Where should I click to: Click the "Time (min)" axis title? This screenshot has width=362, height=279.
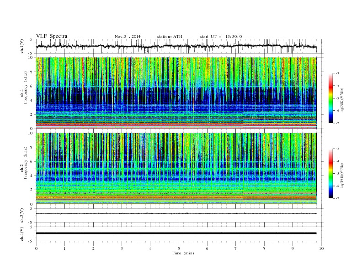point(183,253)
